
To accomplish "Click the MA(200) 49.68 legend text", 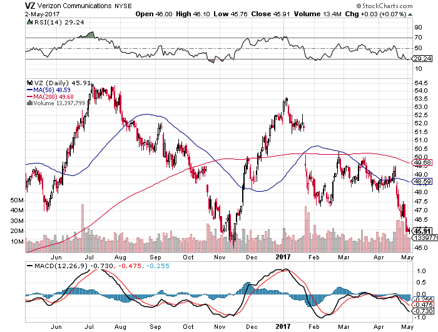I will point(54,96).
